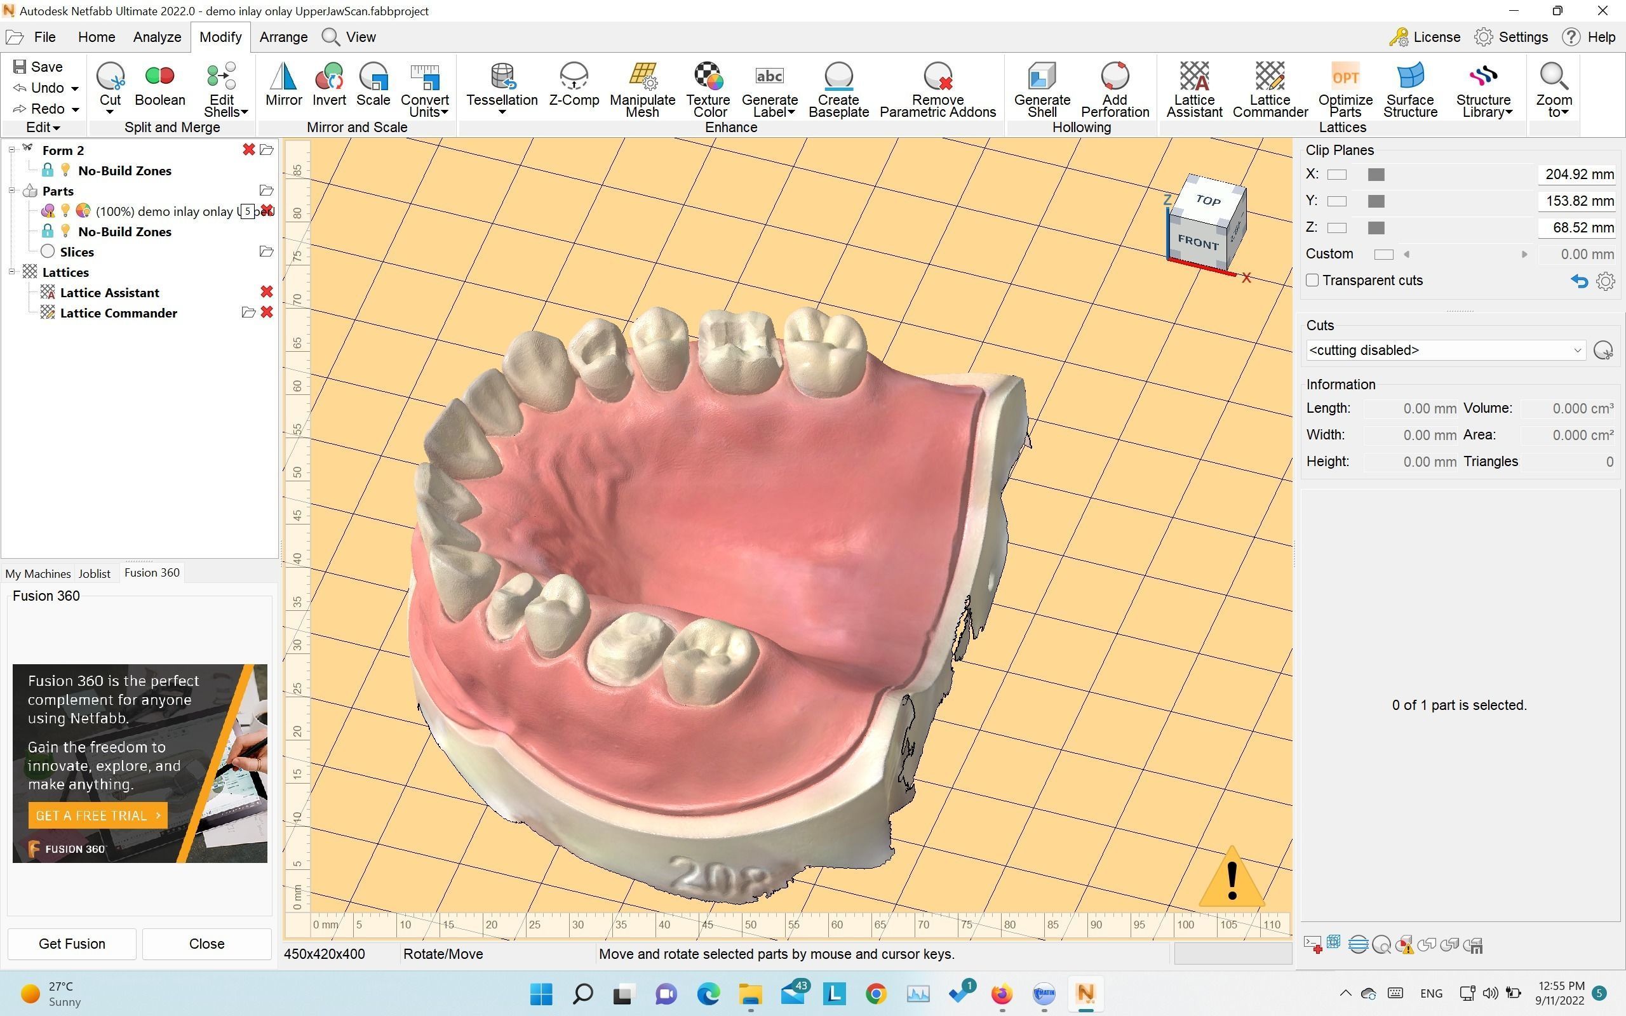This screenshot has width=1626, height=1016.
Task: Invert the part with the Invert tool
Action: pos(329,84)
